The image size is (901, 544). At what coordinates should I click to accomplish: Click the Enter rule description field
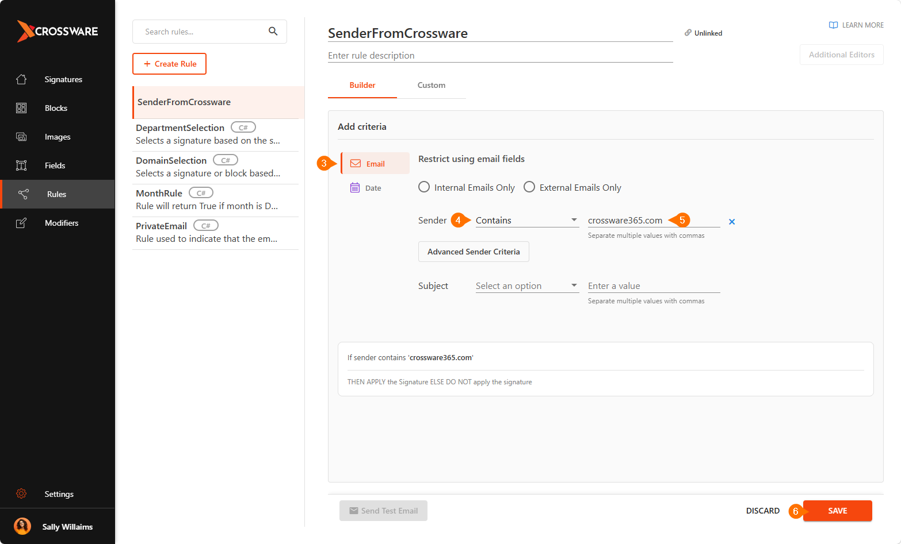click(x=501, y=55)
